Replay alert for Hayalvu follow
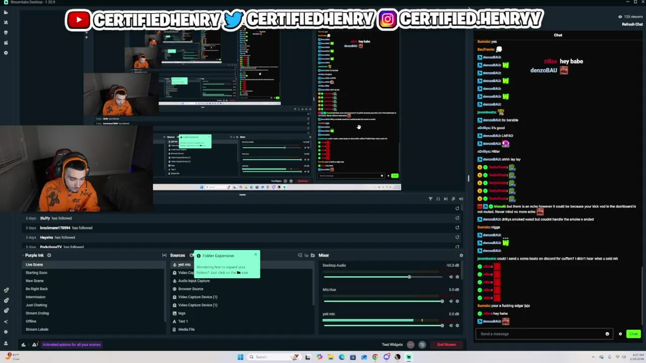This screenshot has width=646, height=363. pos(457,237)
